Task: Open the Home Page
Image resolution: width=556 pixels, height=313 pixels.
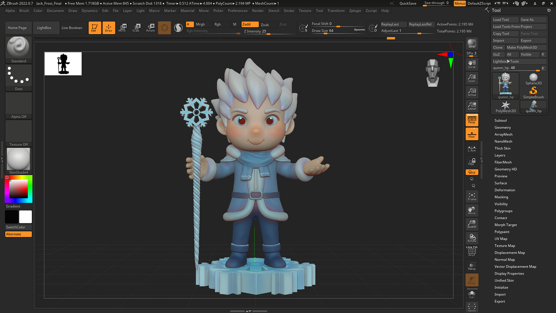Action: click(x=17, y=28)
